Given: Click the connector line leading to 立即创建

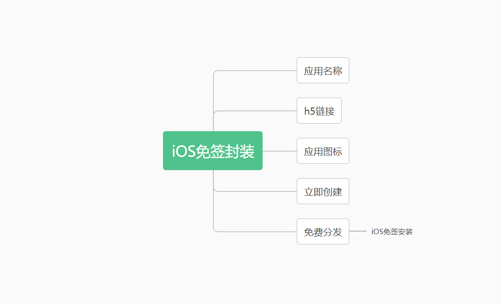Looking at the screenshot, I should click(256, 191).
